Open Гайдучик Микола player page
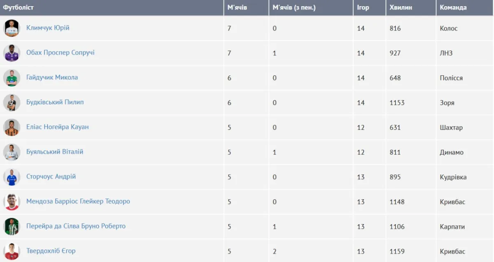This screenshot has width=494, height=262. [52, 77]
